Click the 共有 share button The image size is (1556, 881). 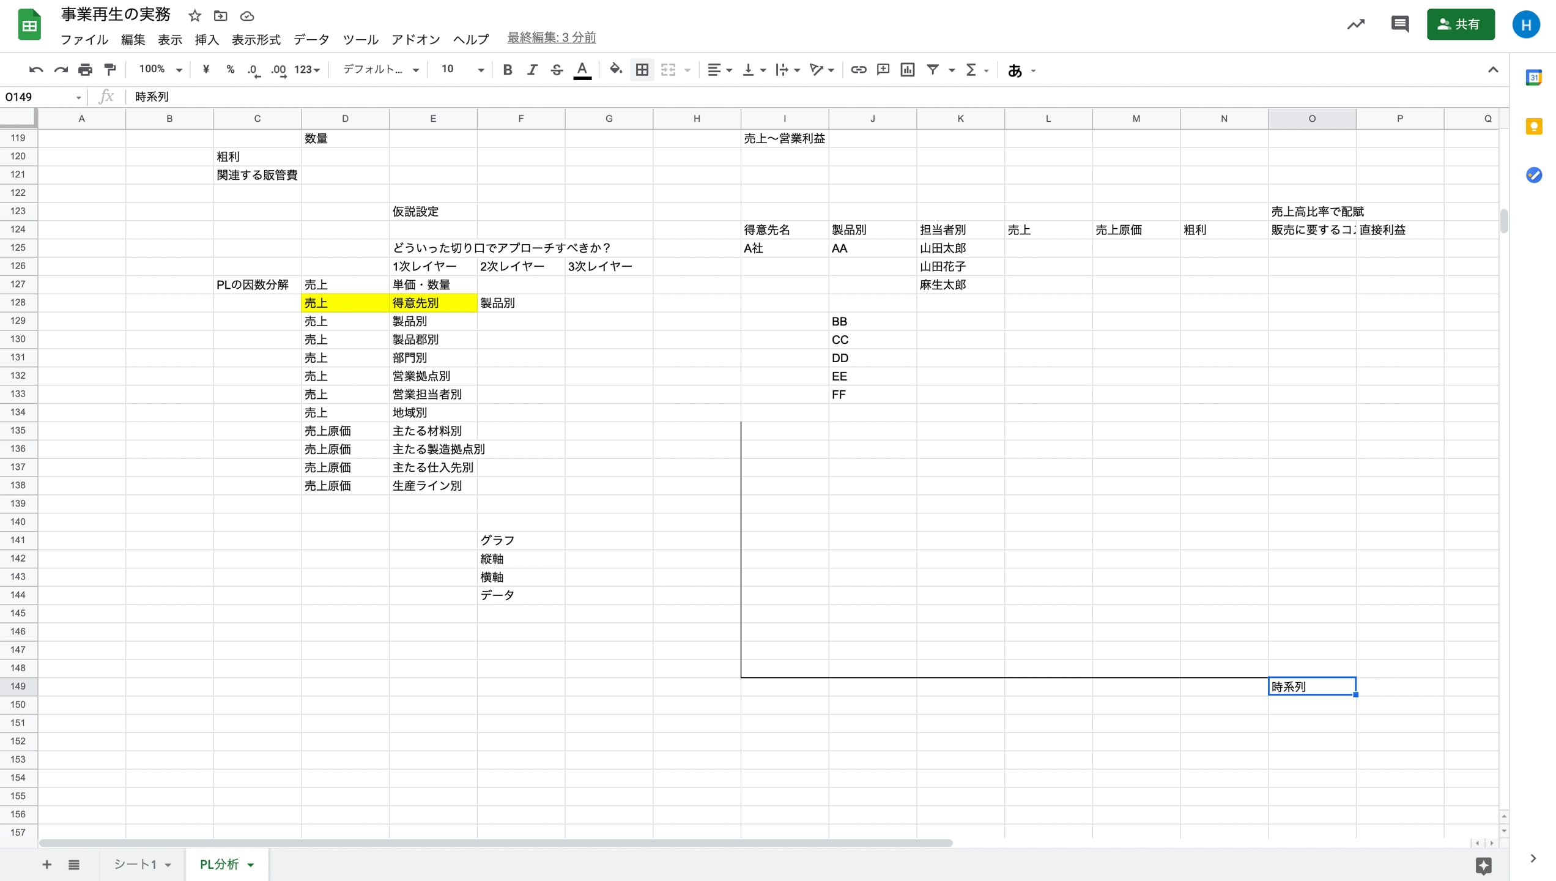coord(1461,24)
